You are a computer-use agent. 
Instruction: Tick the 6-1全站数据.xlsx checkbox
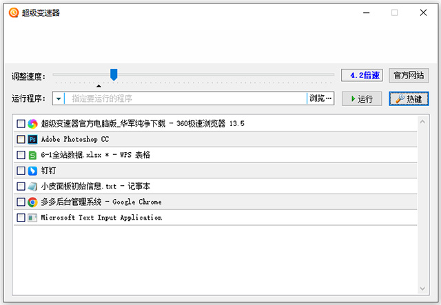(21, 155)
